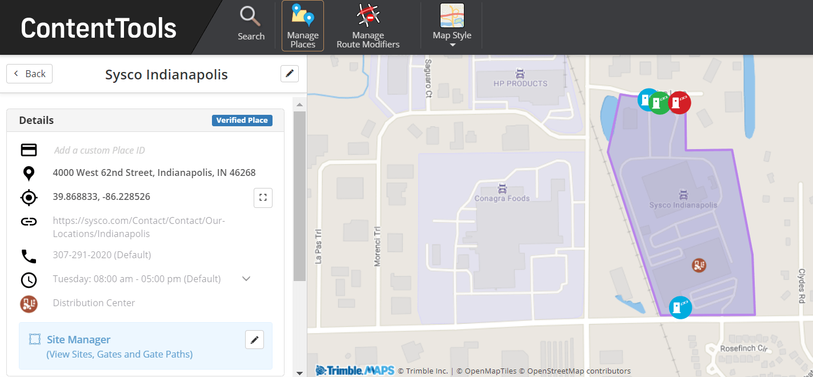Open the Map Style dropdown

452,26
